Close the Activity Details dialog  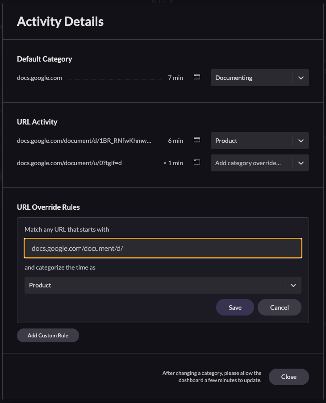[288, 377]
